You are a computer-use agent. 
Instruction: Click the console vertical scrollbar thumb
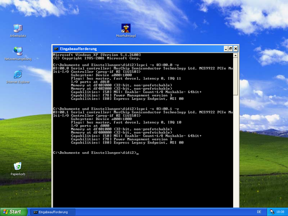click(x=235, y=76)
